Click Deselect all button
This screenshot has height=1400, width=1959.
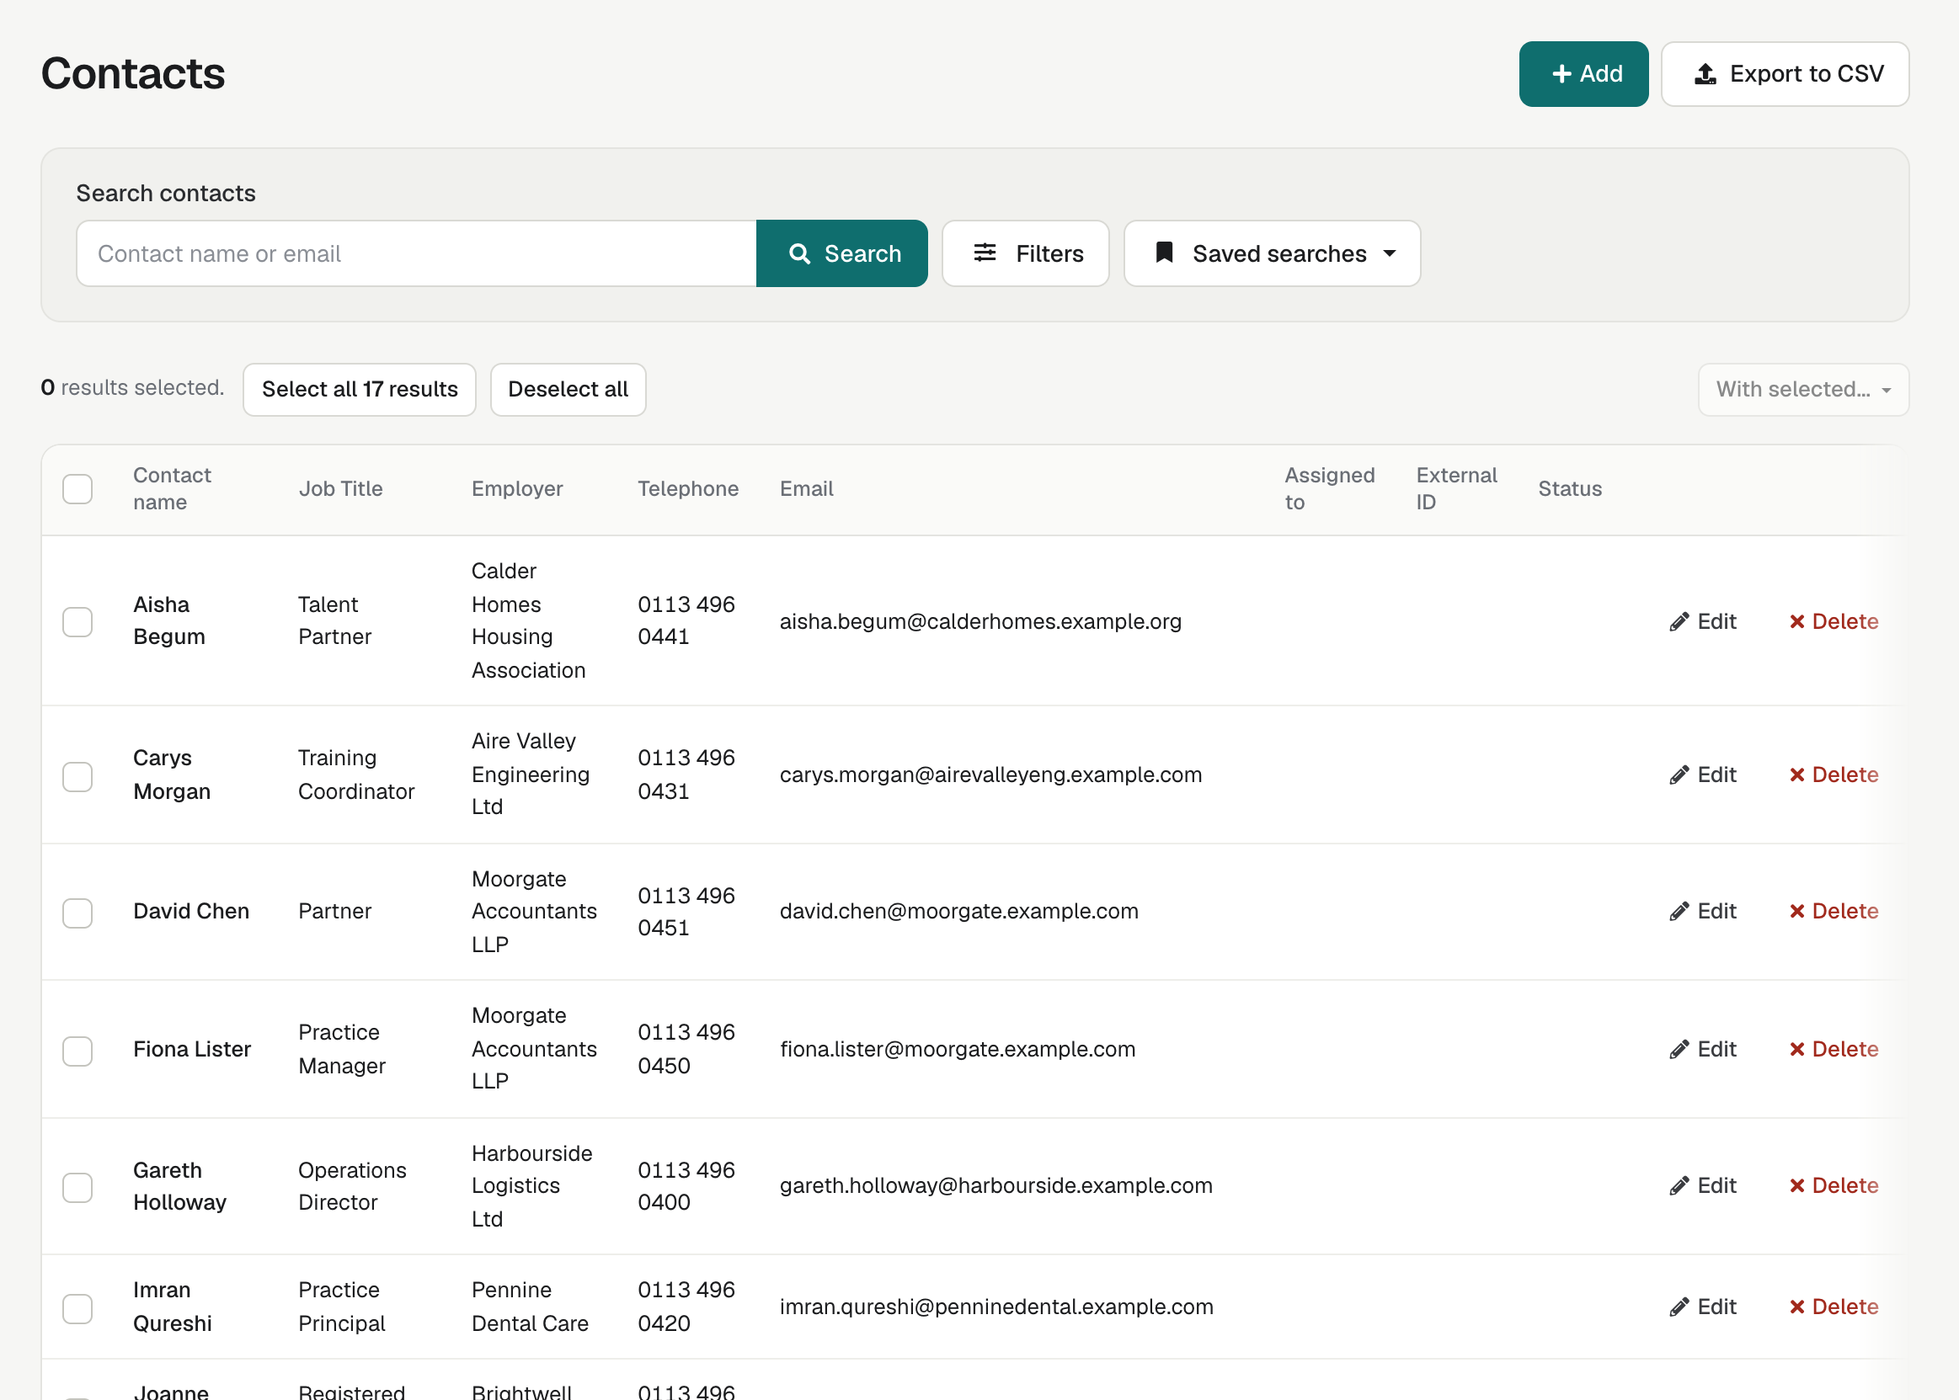pos(568,390)
